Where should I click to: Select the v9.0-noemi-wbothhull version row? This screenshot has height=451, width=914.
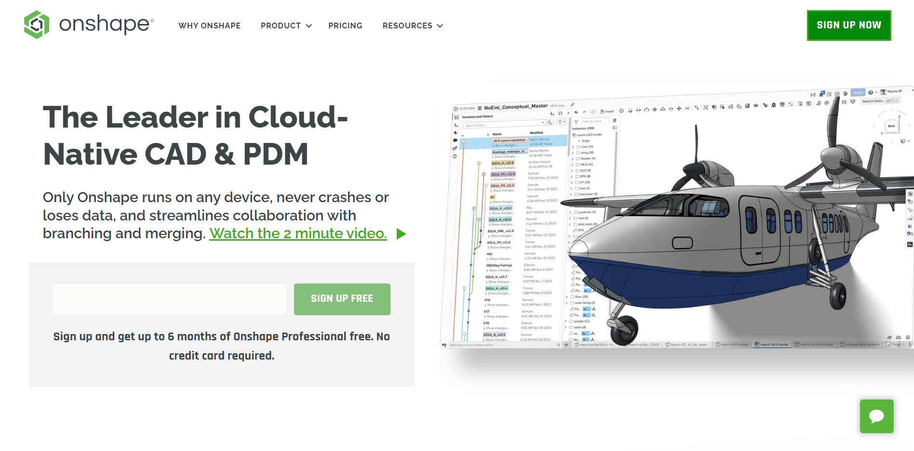pos(514,142)
